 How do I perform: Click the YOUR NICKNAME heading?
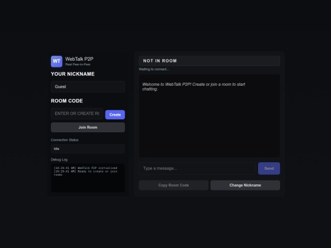(x=72, y=74)
